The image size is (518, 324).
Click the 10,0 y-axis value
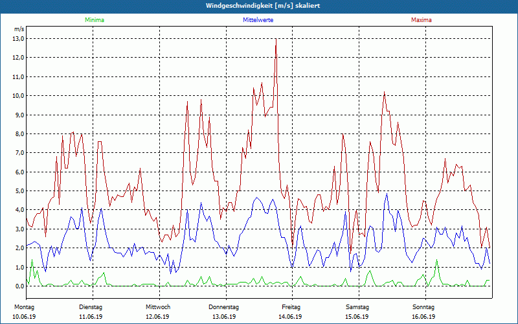tap(19, 96)
